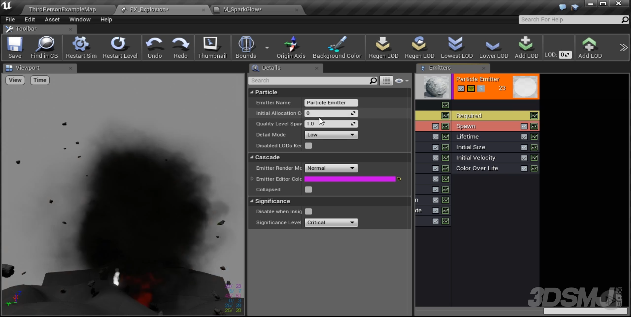Switch to M_SparkGlow tab
The width and height of the screenshot is (631, 317).
(x=242, y=10)
